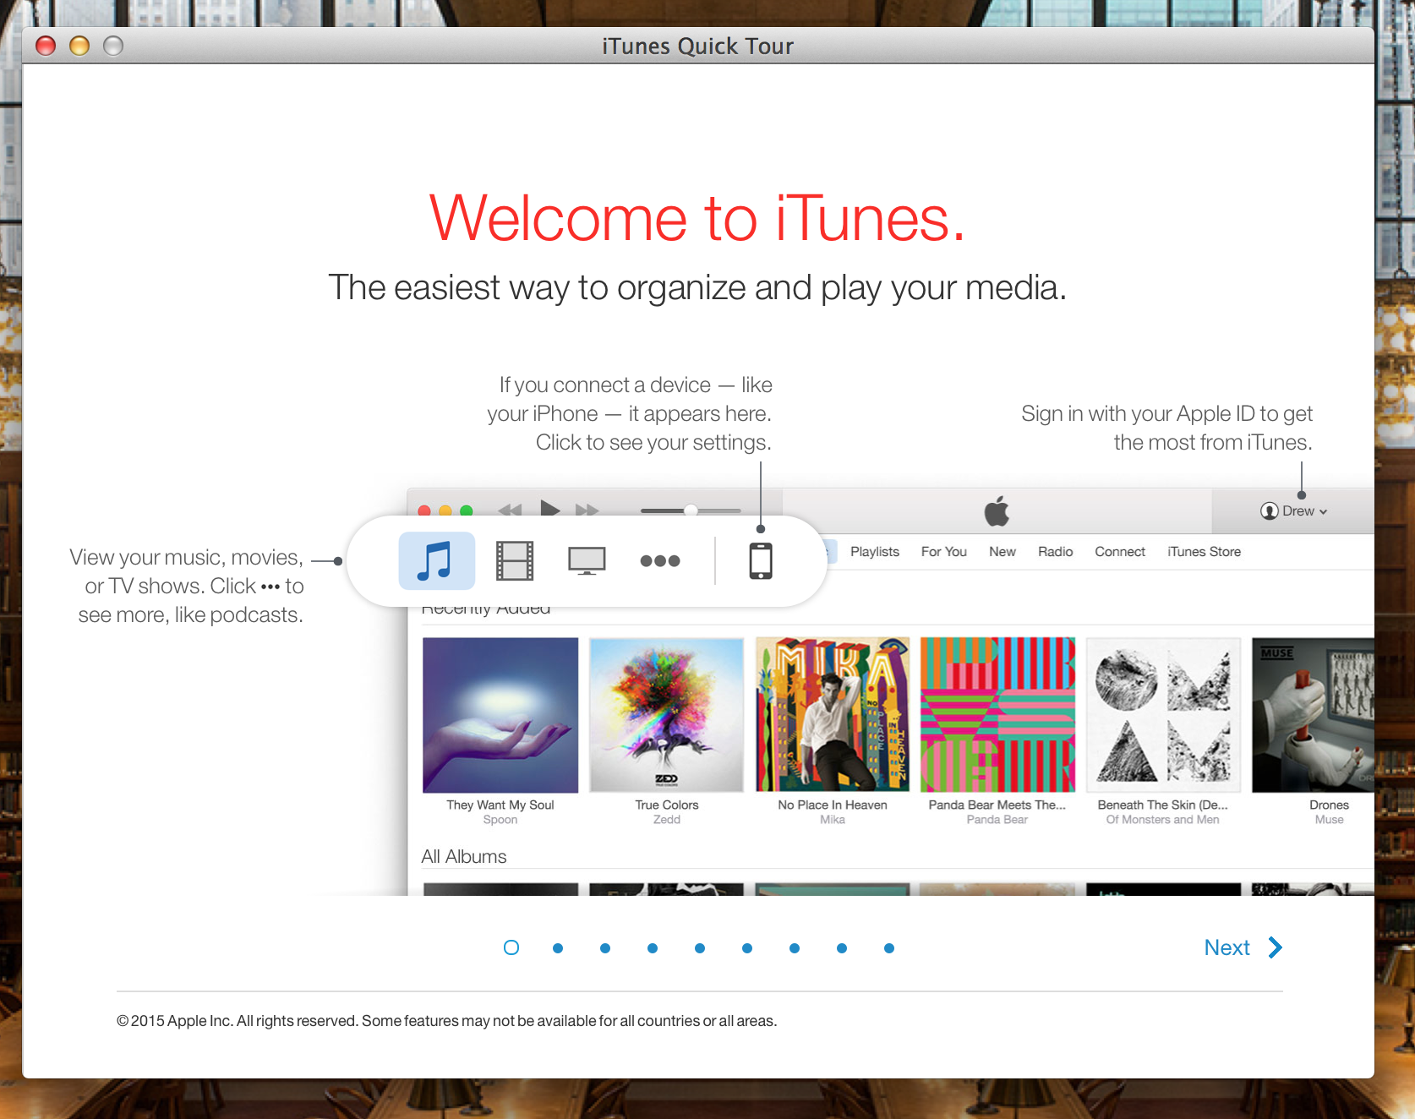Click the rewind playback icon

510,510
